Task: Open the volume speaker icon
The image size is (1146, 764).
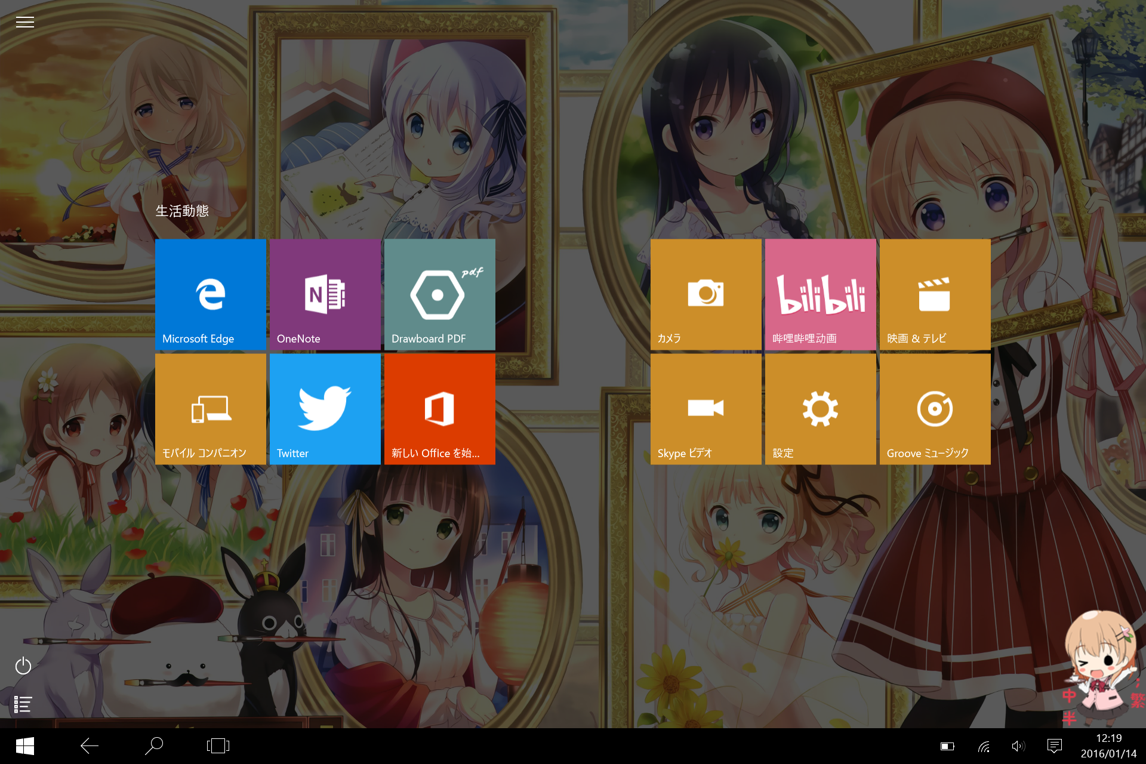Action: click(x=1018, y=746)
